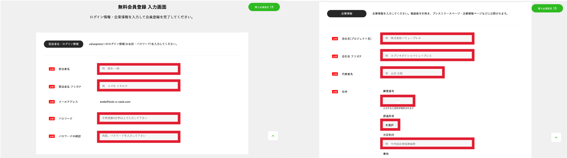The height and width of the screenshot is (158, 567).
Task: Select the 企業情報 section label
Action: 346,14
